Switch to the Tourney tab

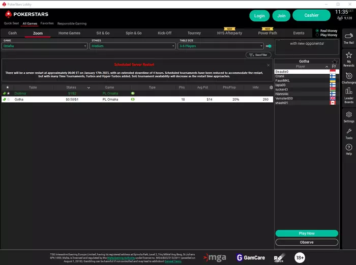tap(194, 33)
